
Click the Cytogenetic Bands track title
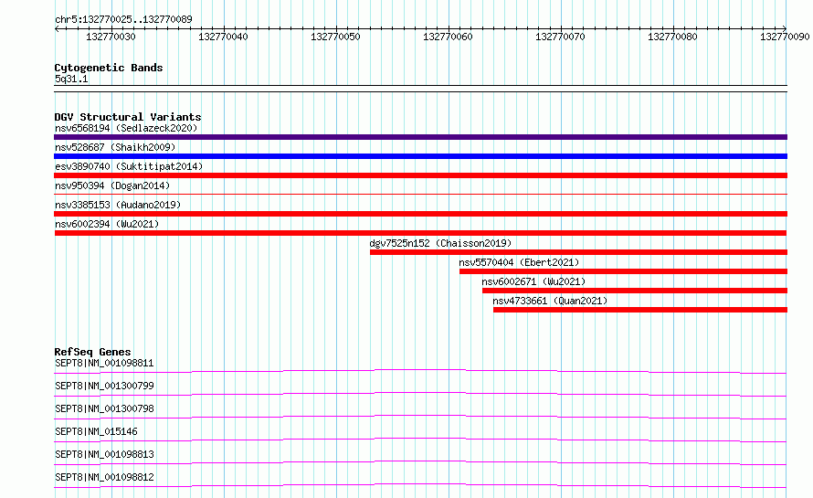tap(109, 68)
